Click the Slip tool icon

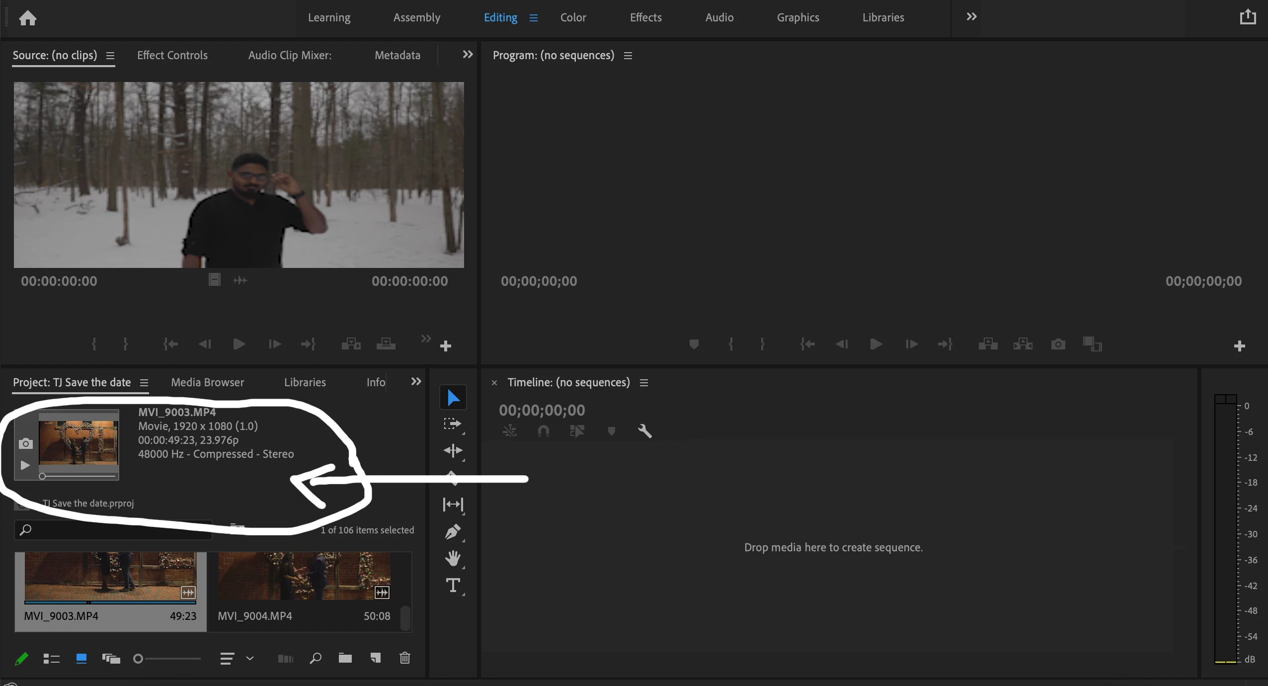(x=453, y=505)
